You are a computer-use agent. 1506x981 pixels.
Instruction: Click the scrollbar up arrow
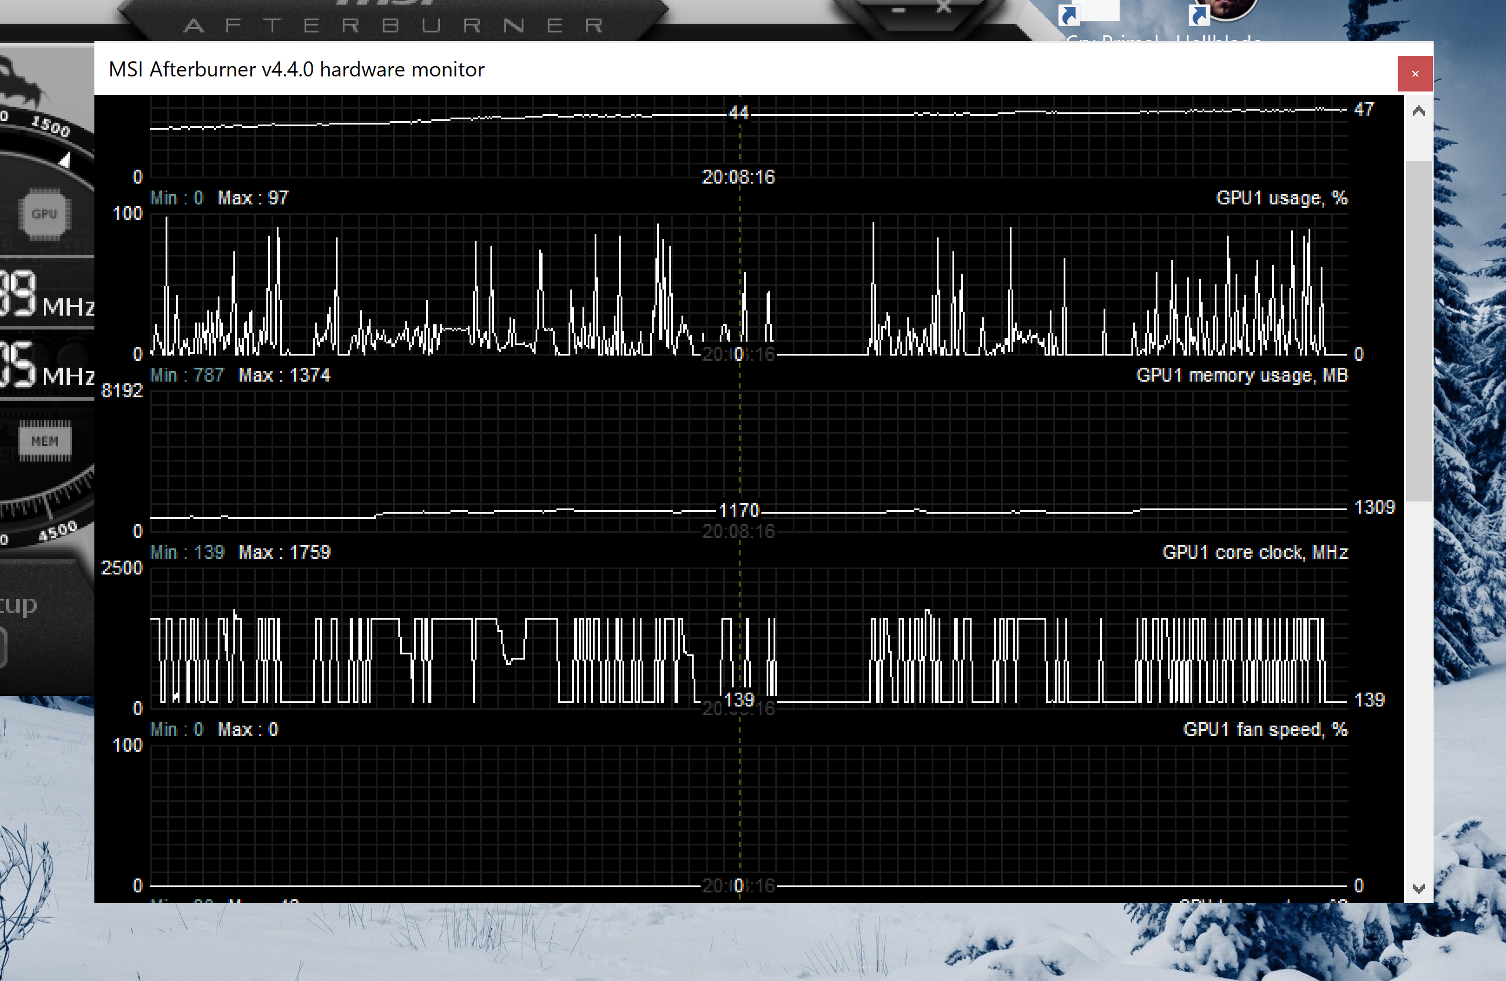(1419, 111)
